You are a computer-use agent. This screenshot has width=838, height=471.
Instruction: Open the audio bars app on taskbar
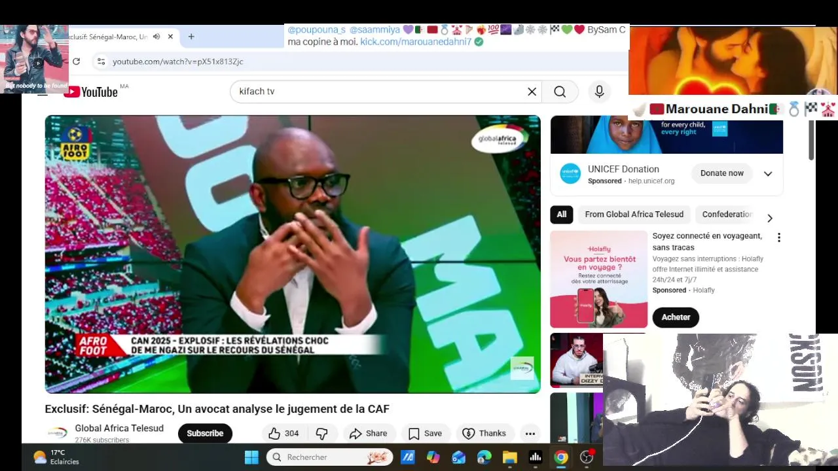(536, 457)
